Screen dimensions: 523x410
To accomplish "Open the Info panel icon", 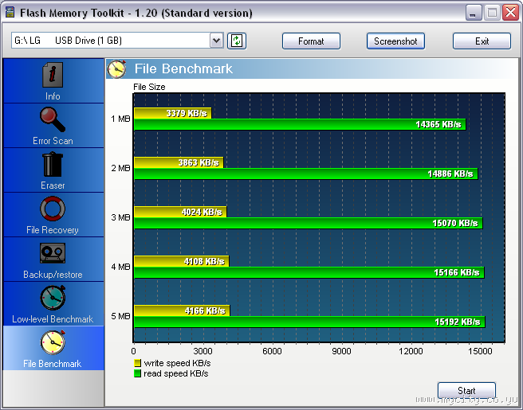I will tap(53, 76).
